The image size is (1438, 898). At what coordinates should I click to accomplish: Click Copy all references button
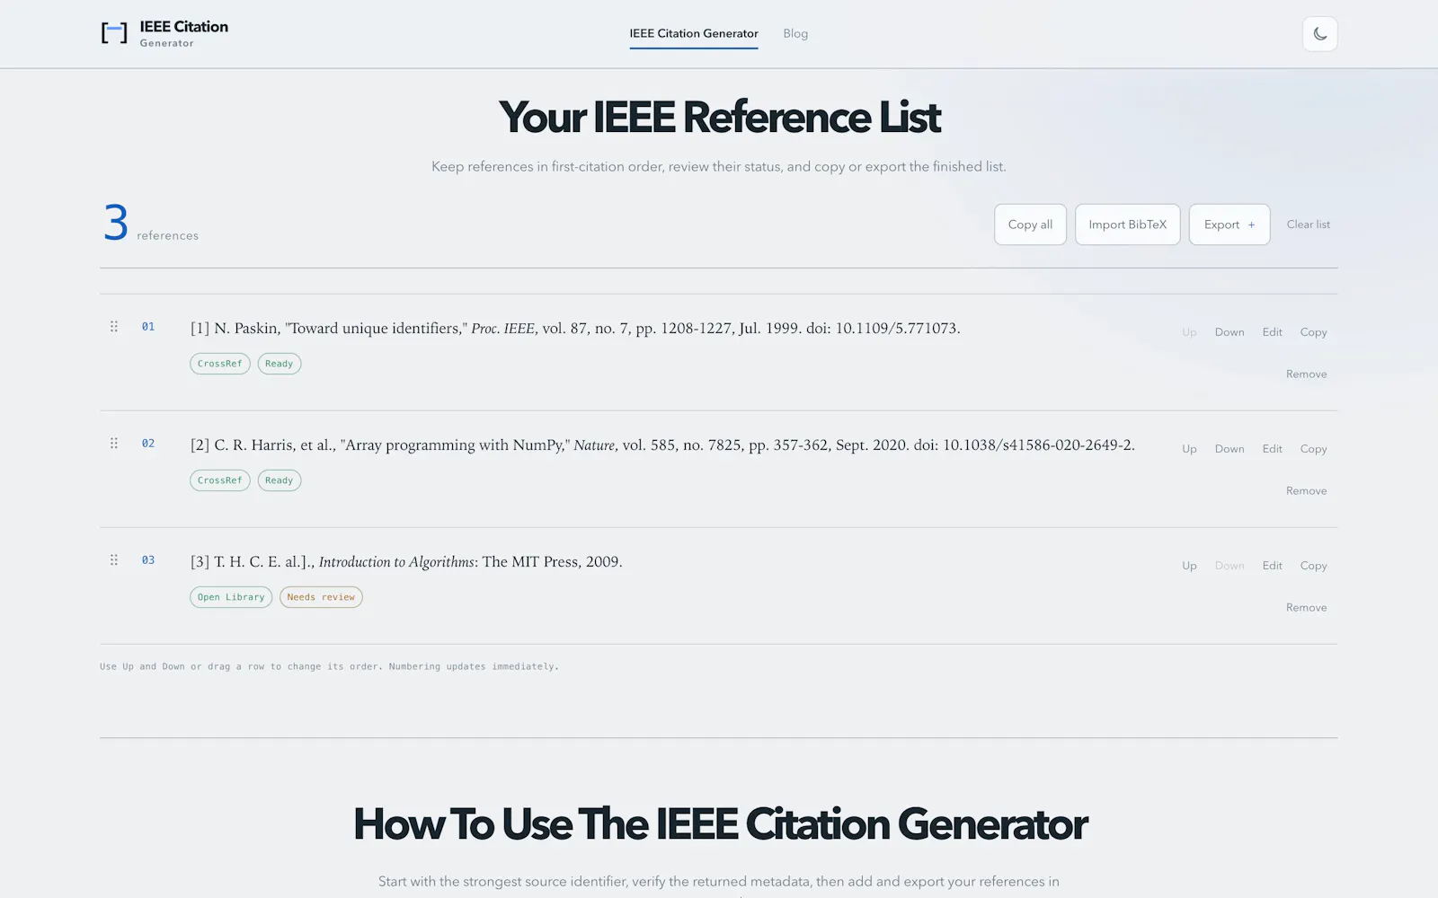point(1030,224)
